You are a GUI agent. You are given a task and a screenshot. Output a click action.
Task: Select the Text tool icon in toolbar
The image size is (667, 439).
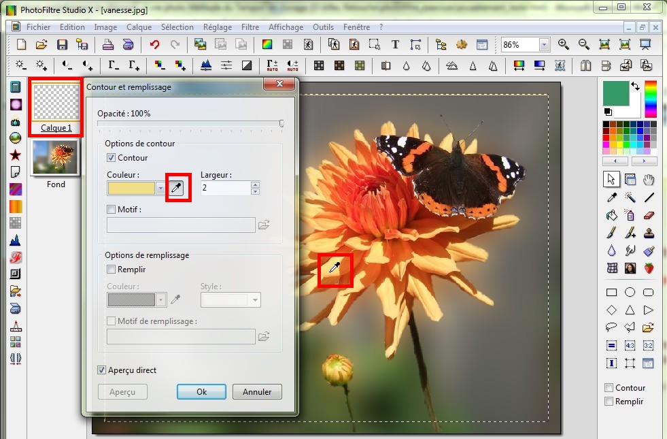(x=395, y=44)
